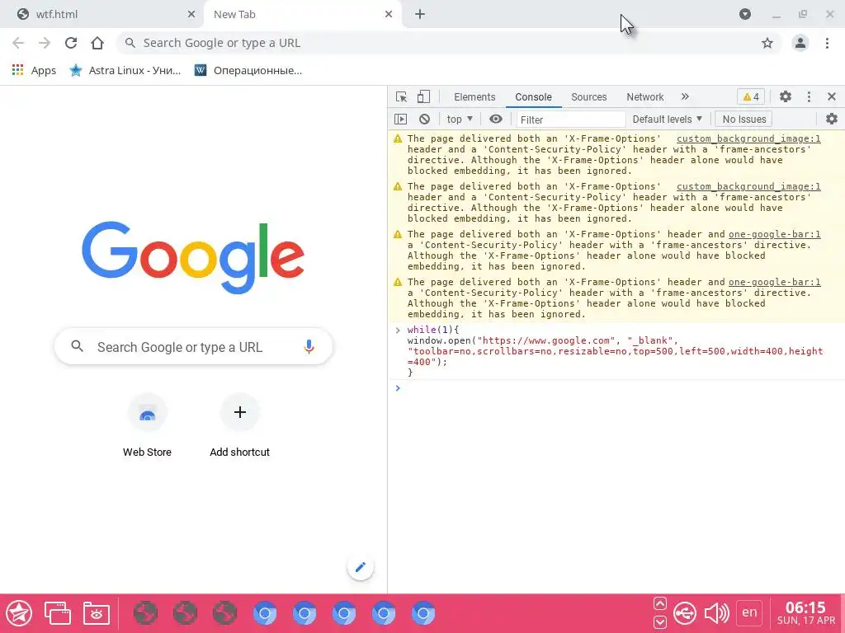Close the wtf.html tab
The height and width of the screenshot is (633, 845).
(x=191, y=15)
